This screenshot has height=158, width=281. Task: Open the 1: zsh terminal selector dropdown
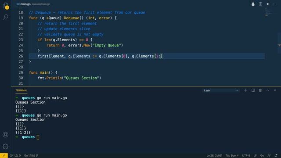point(221,90)
